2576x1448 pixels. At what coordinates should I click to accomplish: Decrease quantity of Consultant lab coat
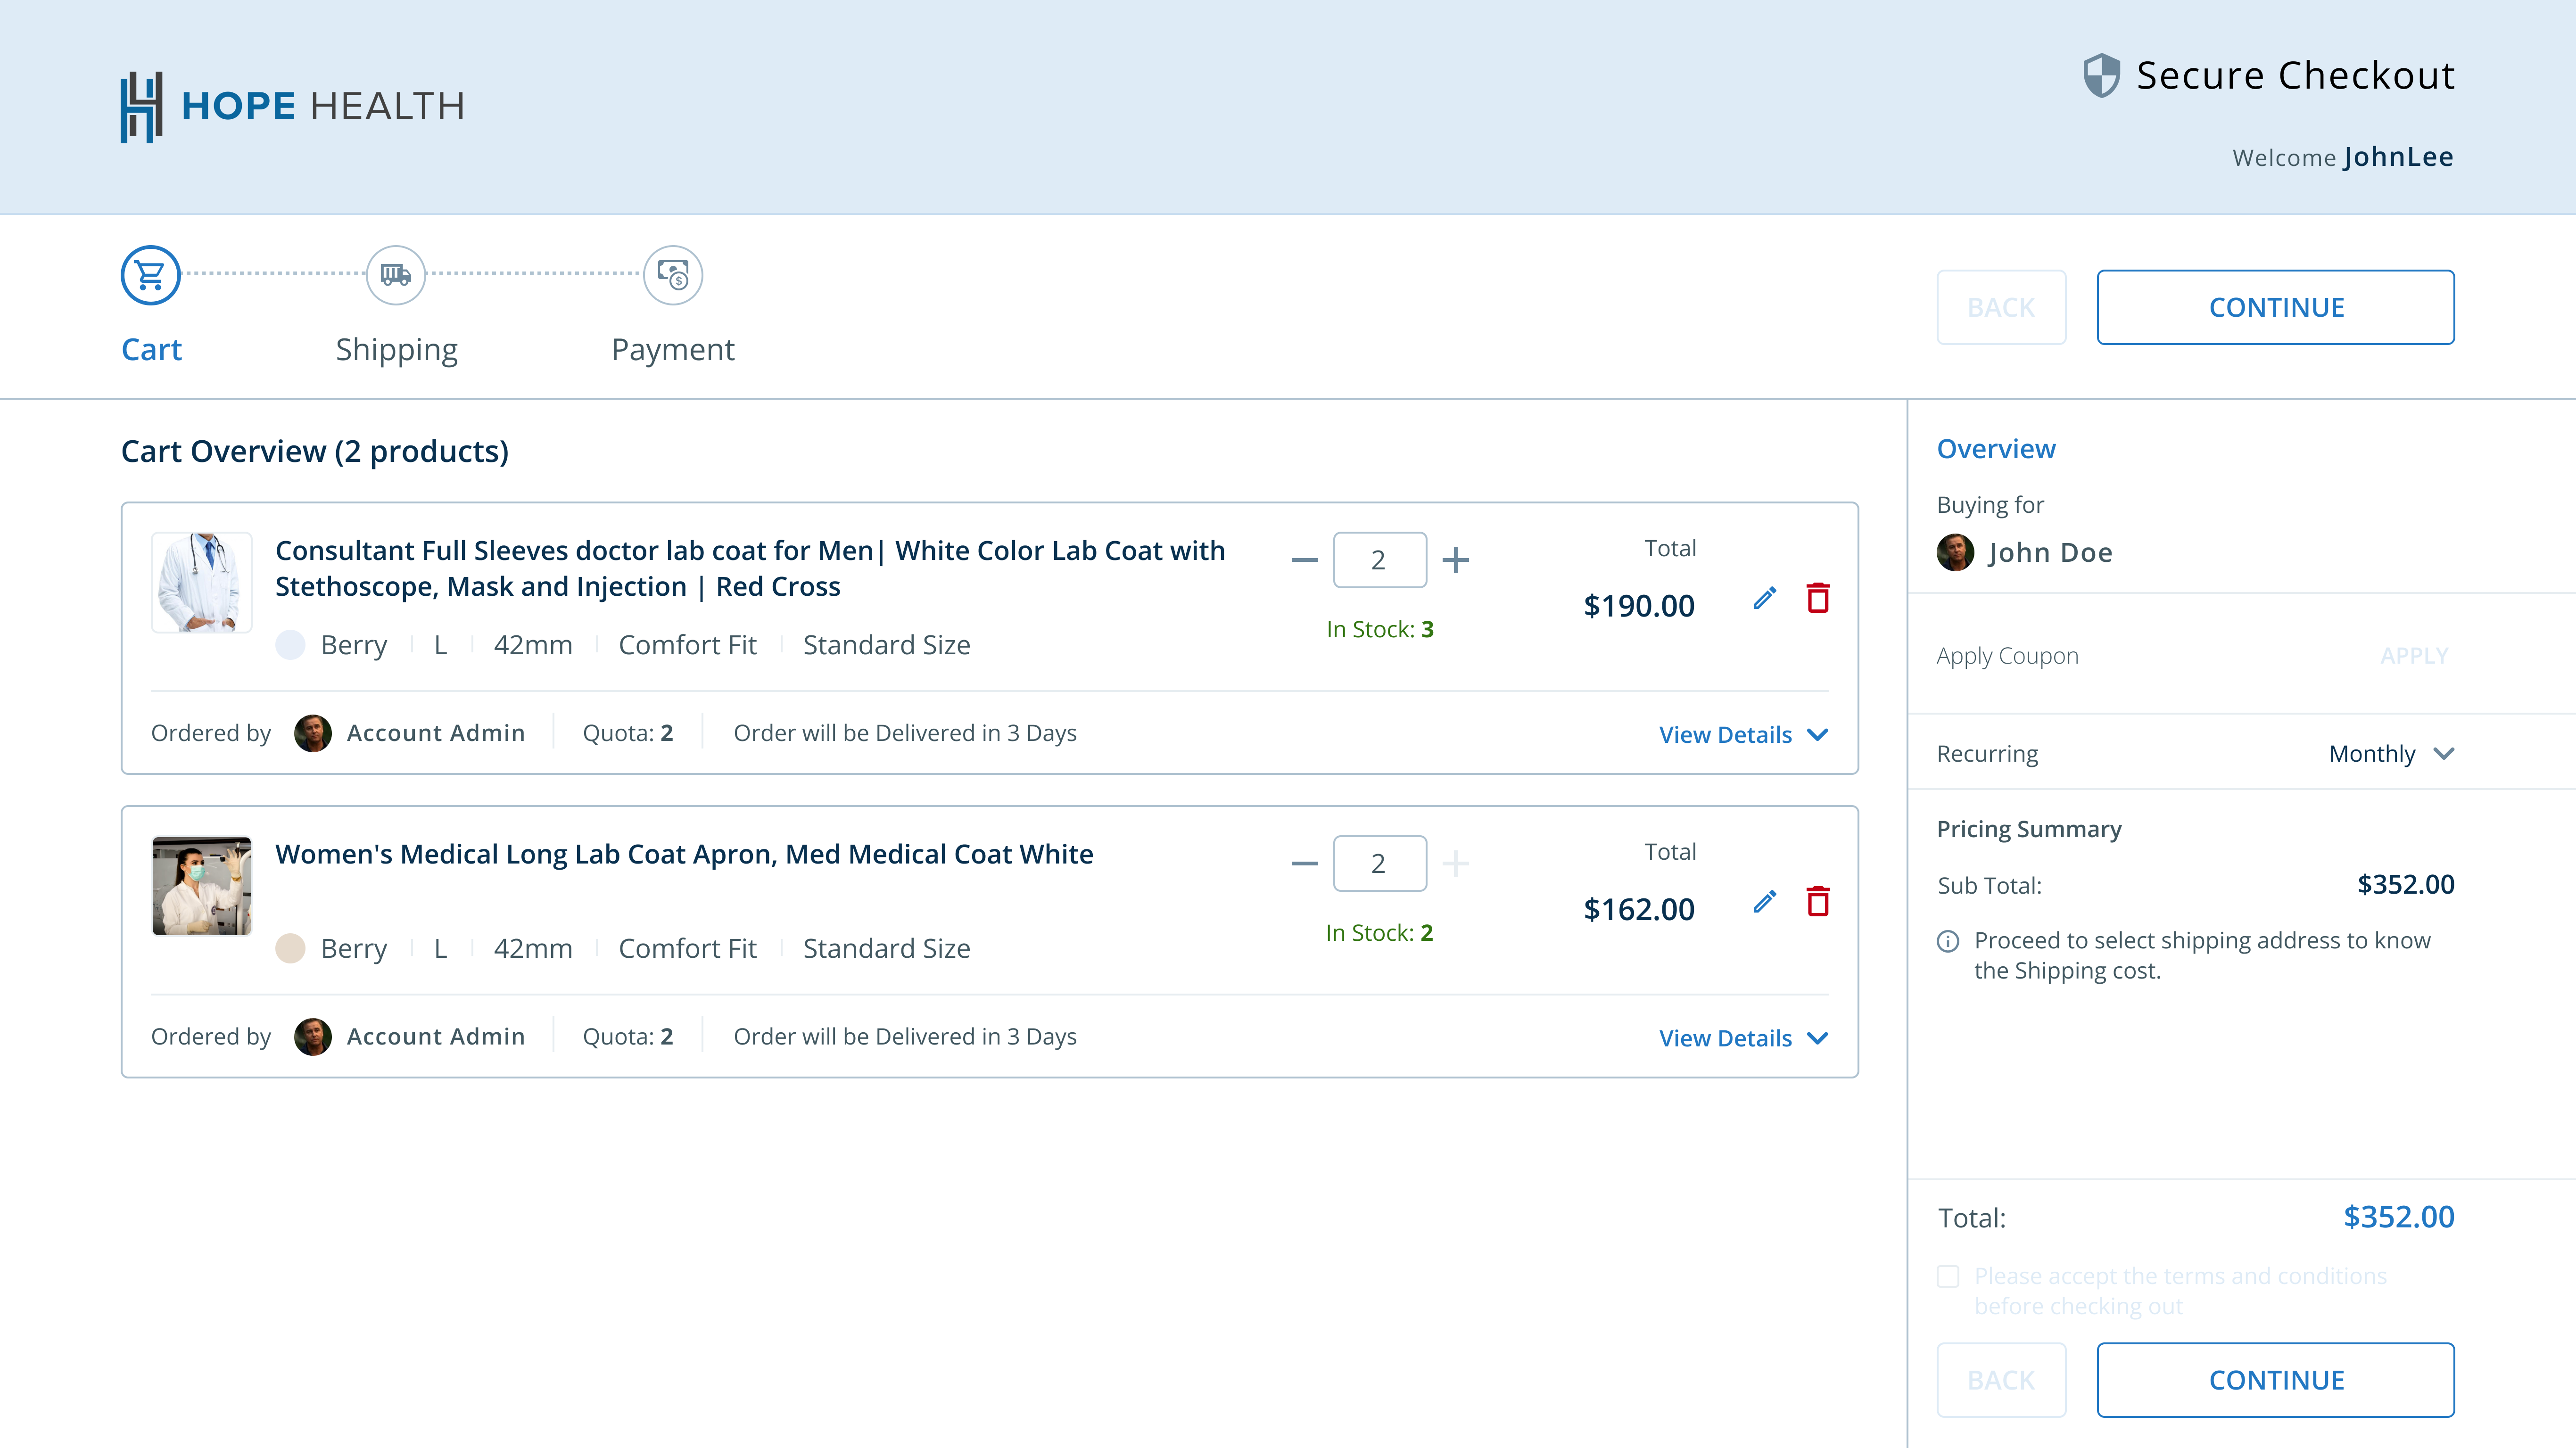click(x=1304, y=560)
